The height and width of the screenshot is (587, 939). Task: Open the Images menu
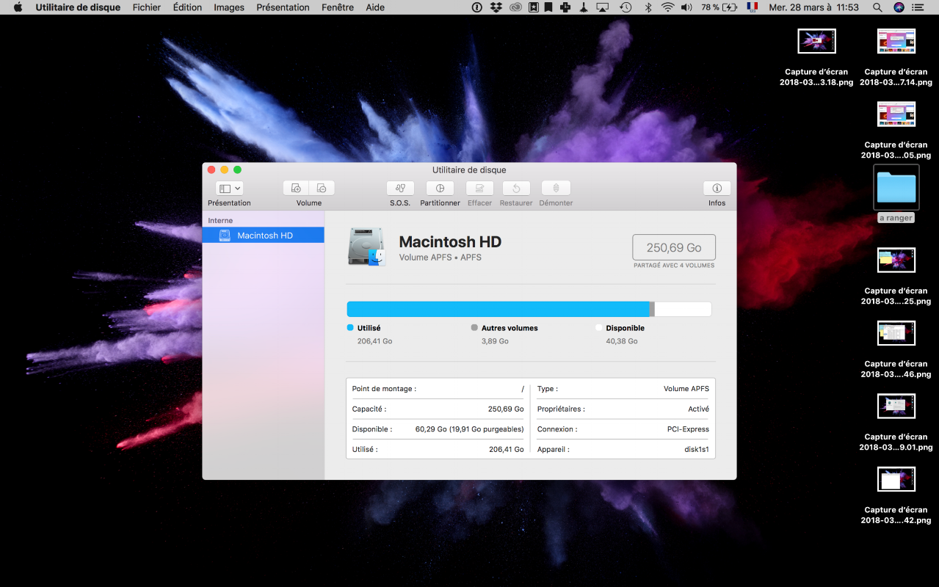click(229, 7)
